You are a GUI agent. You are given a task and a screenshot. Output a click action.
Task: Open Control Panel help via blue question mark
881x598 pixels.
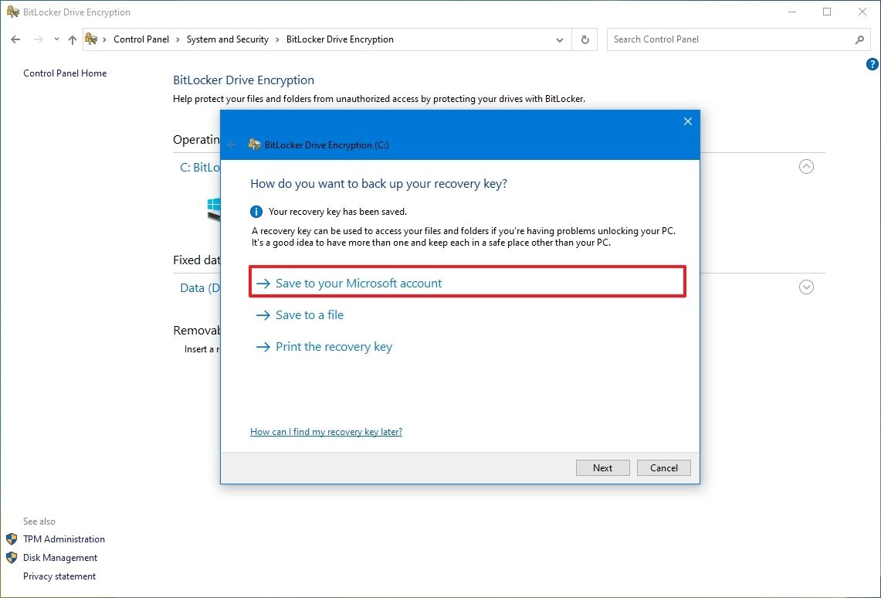872,65
